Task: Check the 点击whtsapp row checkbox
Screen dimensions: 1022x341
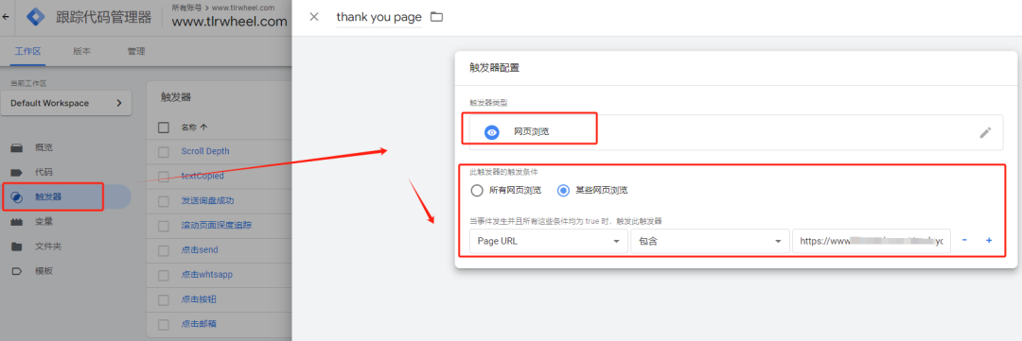Action: click(164, 275)
